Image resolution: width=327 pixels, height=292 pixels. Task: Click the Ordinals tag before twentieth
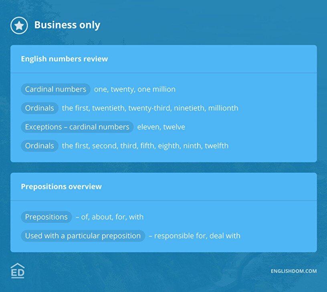(x=40, y=108)
